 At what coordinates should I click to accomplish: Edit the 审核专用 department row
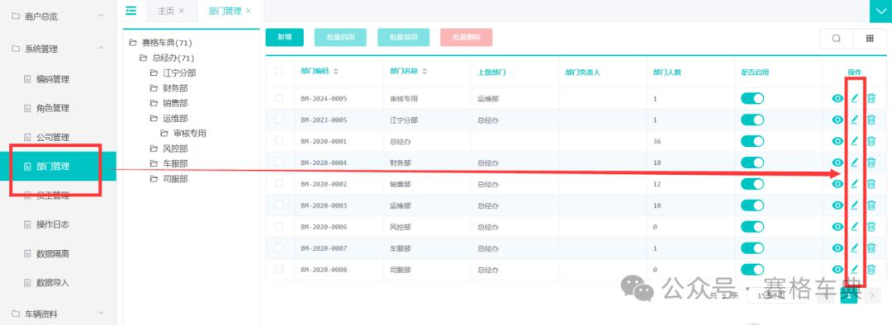(854, 98)
